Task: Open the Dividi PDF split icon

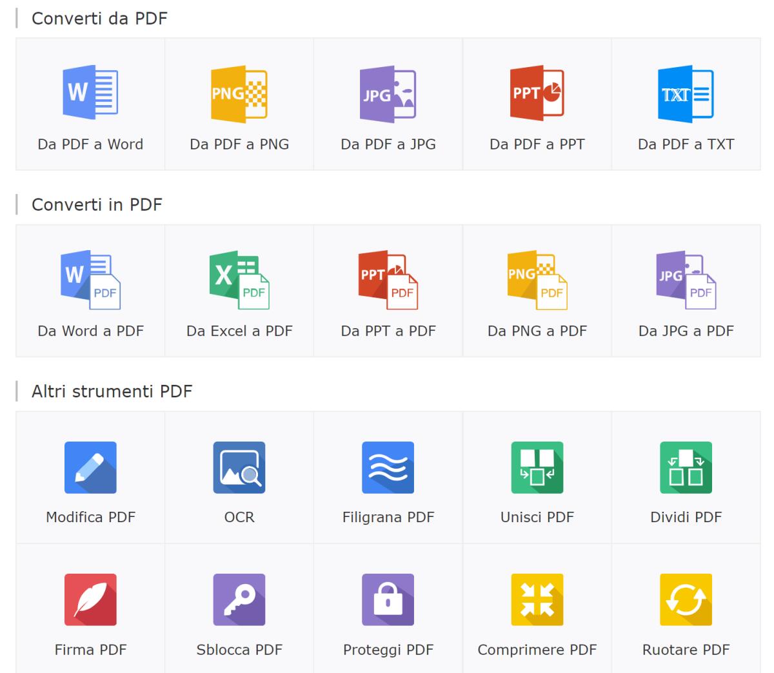Action: (x=686, y=468)
